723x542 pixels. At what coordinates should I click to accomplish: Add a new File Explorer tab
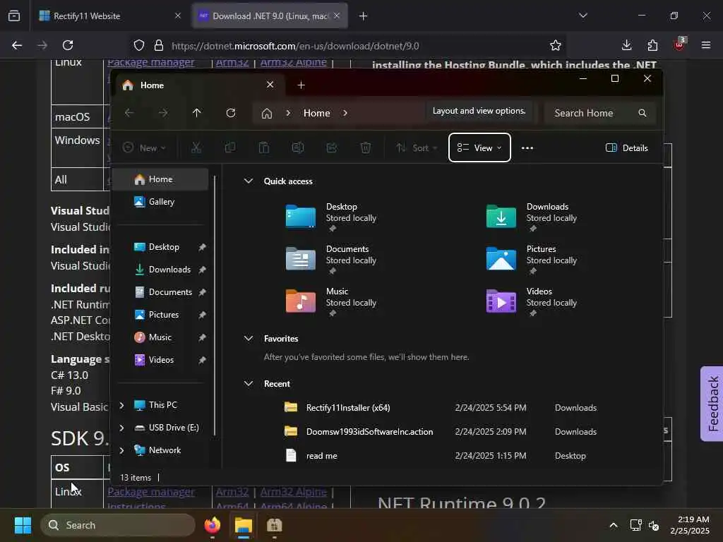click(301, 85)
